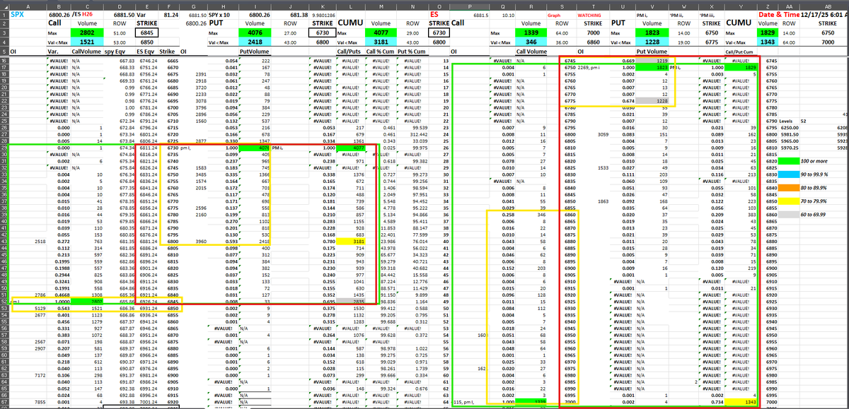Click the ES Eqv heading cell

click(x=146, y=52)
